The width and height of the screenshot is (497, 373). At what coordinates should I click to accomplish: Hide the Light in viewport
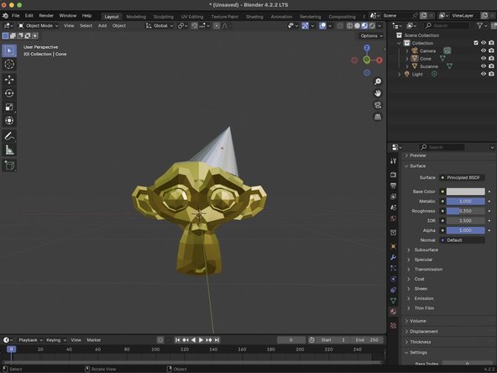click(x=484, y=74)
